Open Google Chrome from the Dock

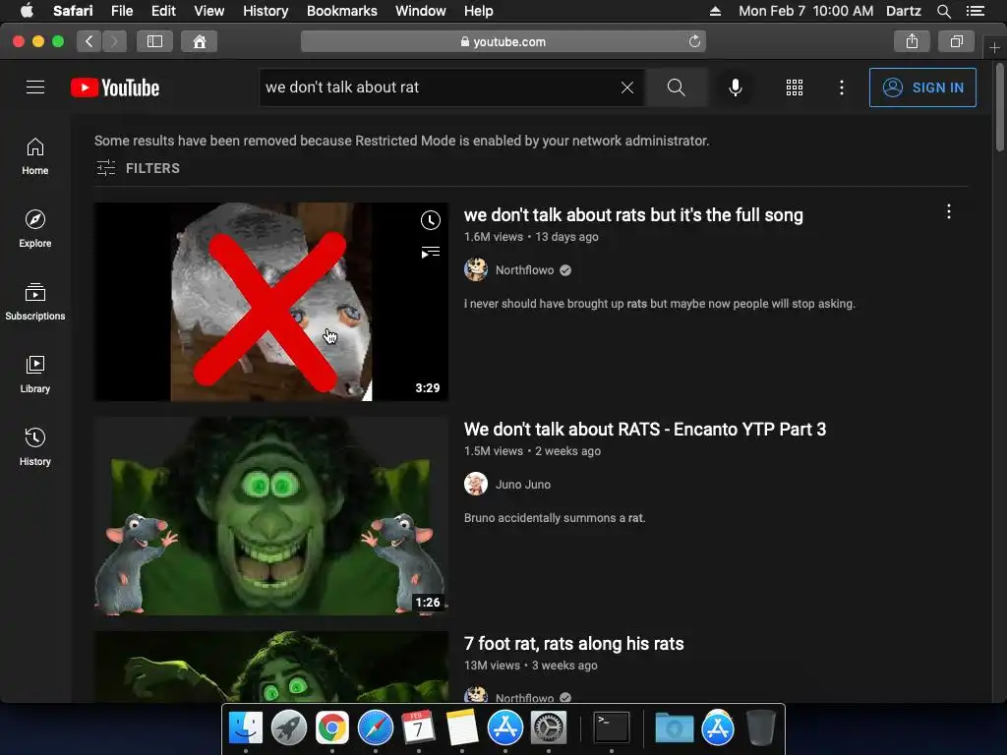tap(332, 728)
